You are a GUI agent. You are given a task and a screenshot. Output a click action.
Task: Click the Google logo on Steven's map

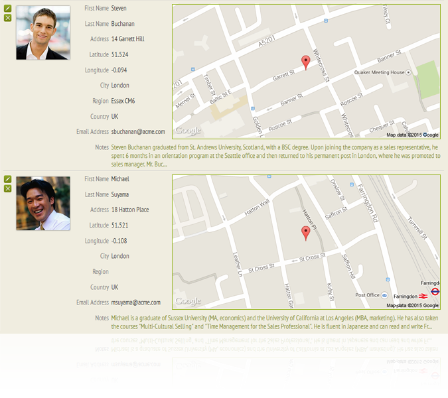pyautogui.click(x=188, y=131)
